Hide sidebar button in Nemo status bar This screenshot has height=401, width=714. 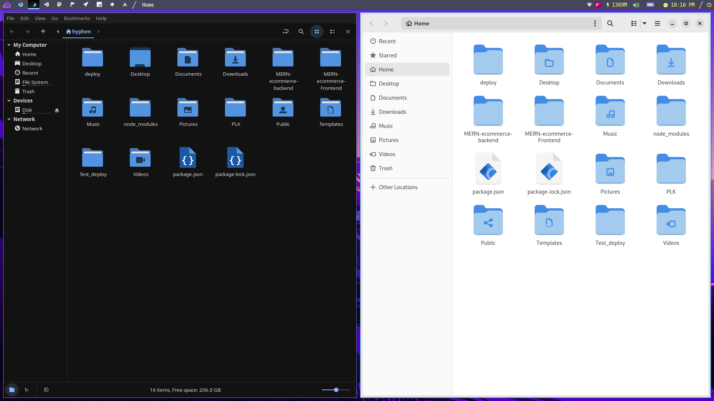(46, 389)
